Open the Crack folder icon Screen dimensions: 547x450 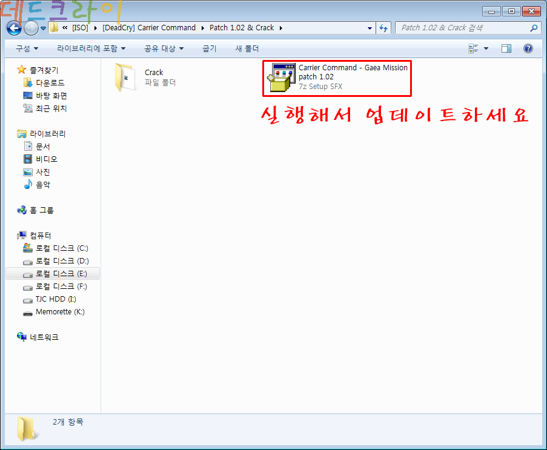[126, 77]
